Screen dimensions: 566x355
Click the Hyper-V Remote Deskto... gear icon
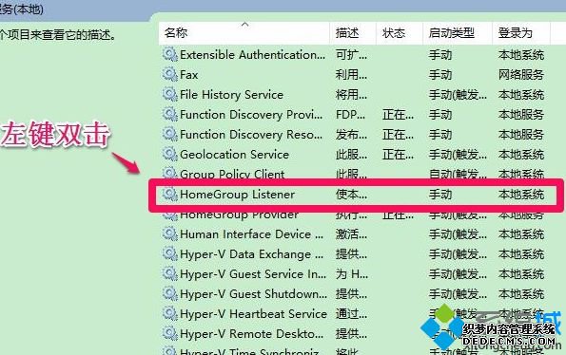169,334
